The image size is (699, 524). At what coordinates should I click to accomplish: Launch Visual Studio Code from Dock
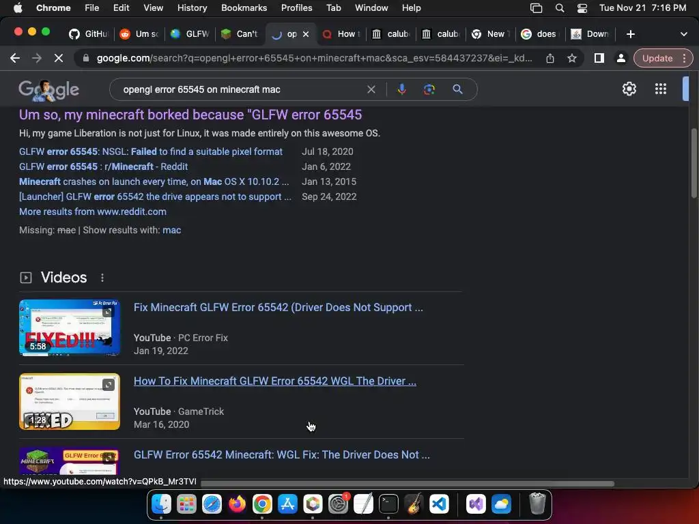point(439,504)
